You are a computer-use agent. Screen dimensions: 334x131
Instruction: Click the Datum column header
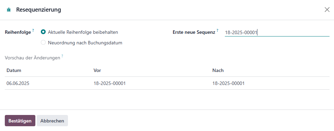[x=14, y=71]
